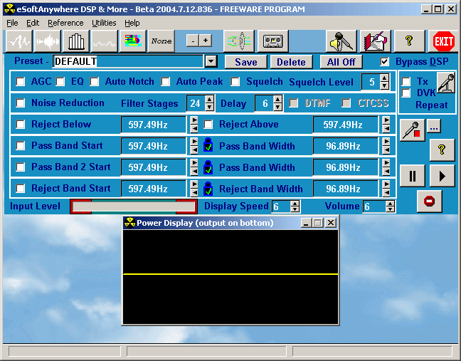Enable the Auto Peak checkbox
Viewport: 461px width, 361px height.
pyautogui.click(x=166, y=82)
